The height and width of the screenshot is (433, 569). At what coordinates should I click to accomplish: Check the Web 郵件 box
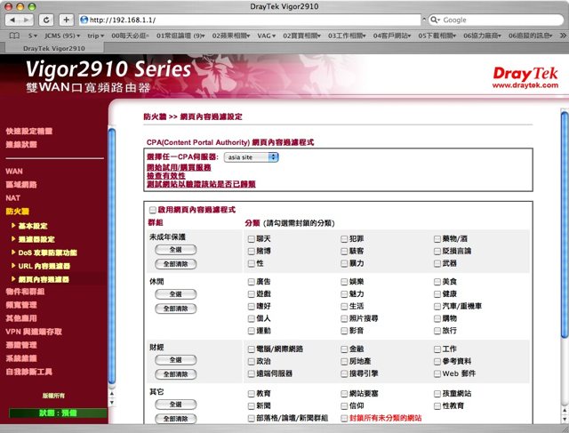[x=437, y=373]
